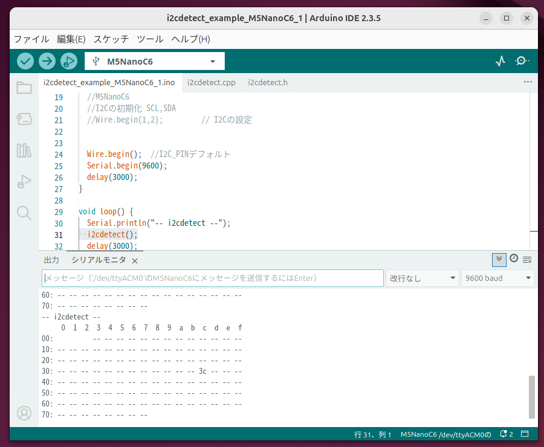Open the Sketchbook sidebar icon

point(24,88)
